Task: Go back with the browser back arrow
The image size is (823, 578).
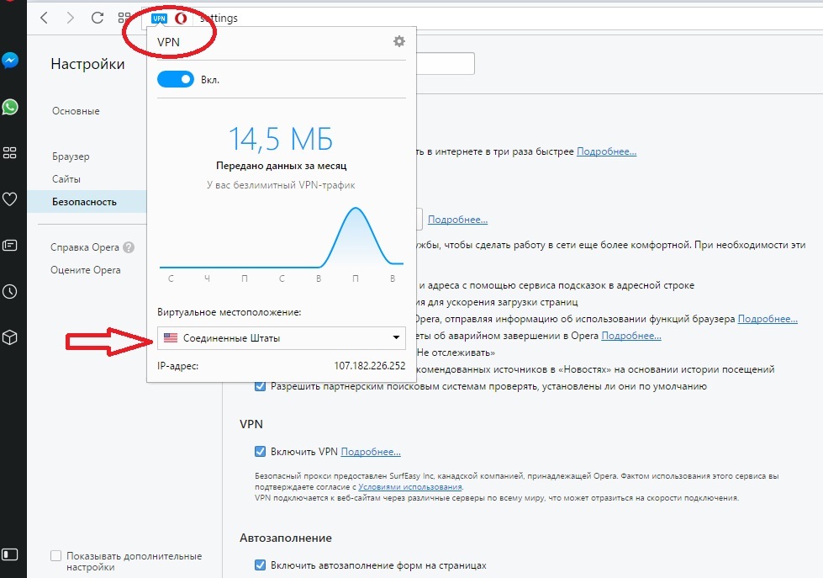Action: pyautogui.click(x=44, y=18)
